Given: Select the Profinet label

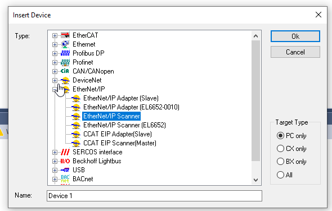Looking at the screenshot, I should pos(83,62).
